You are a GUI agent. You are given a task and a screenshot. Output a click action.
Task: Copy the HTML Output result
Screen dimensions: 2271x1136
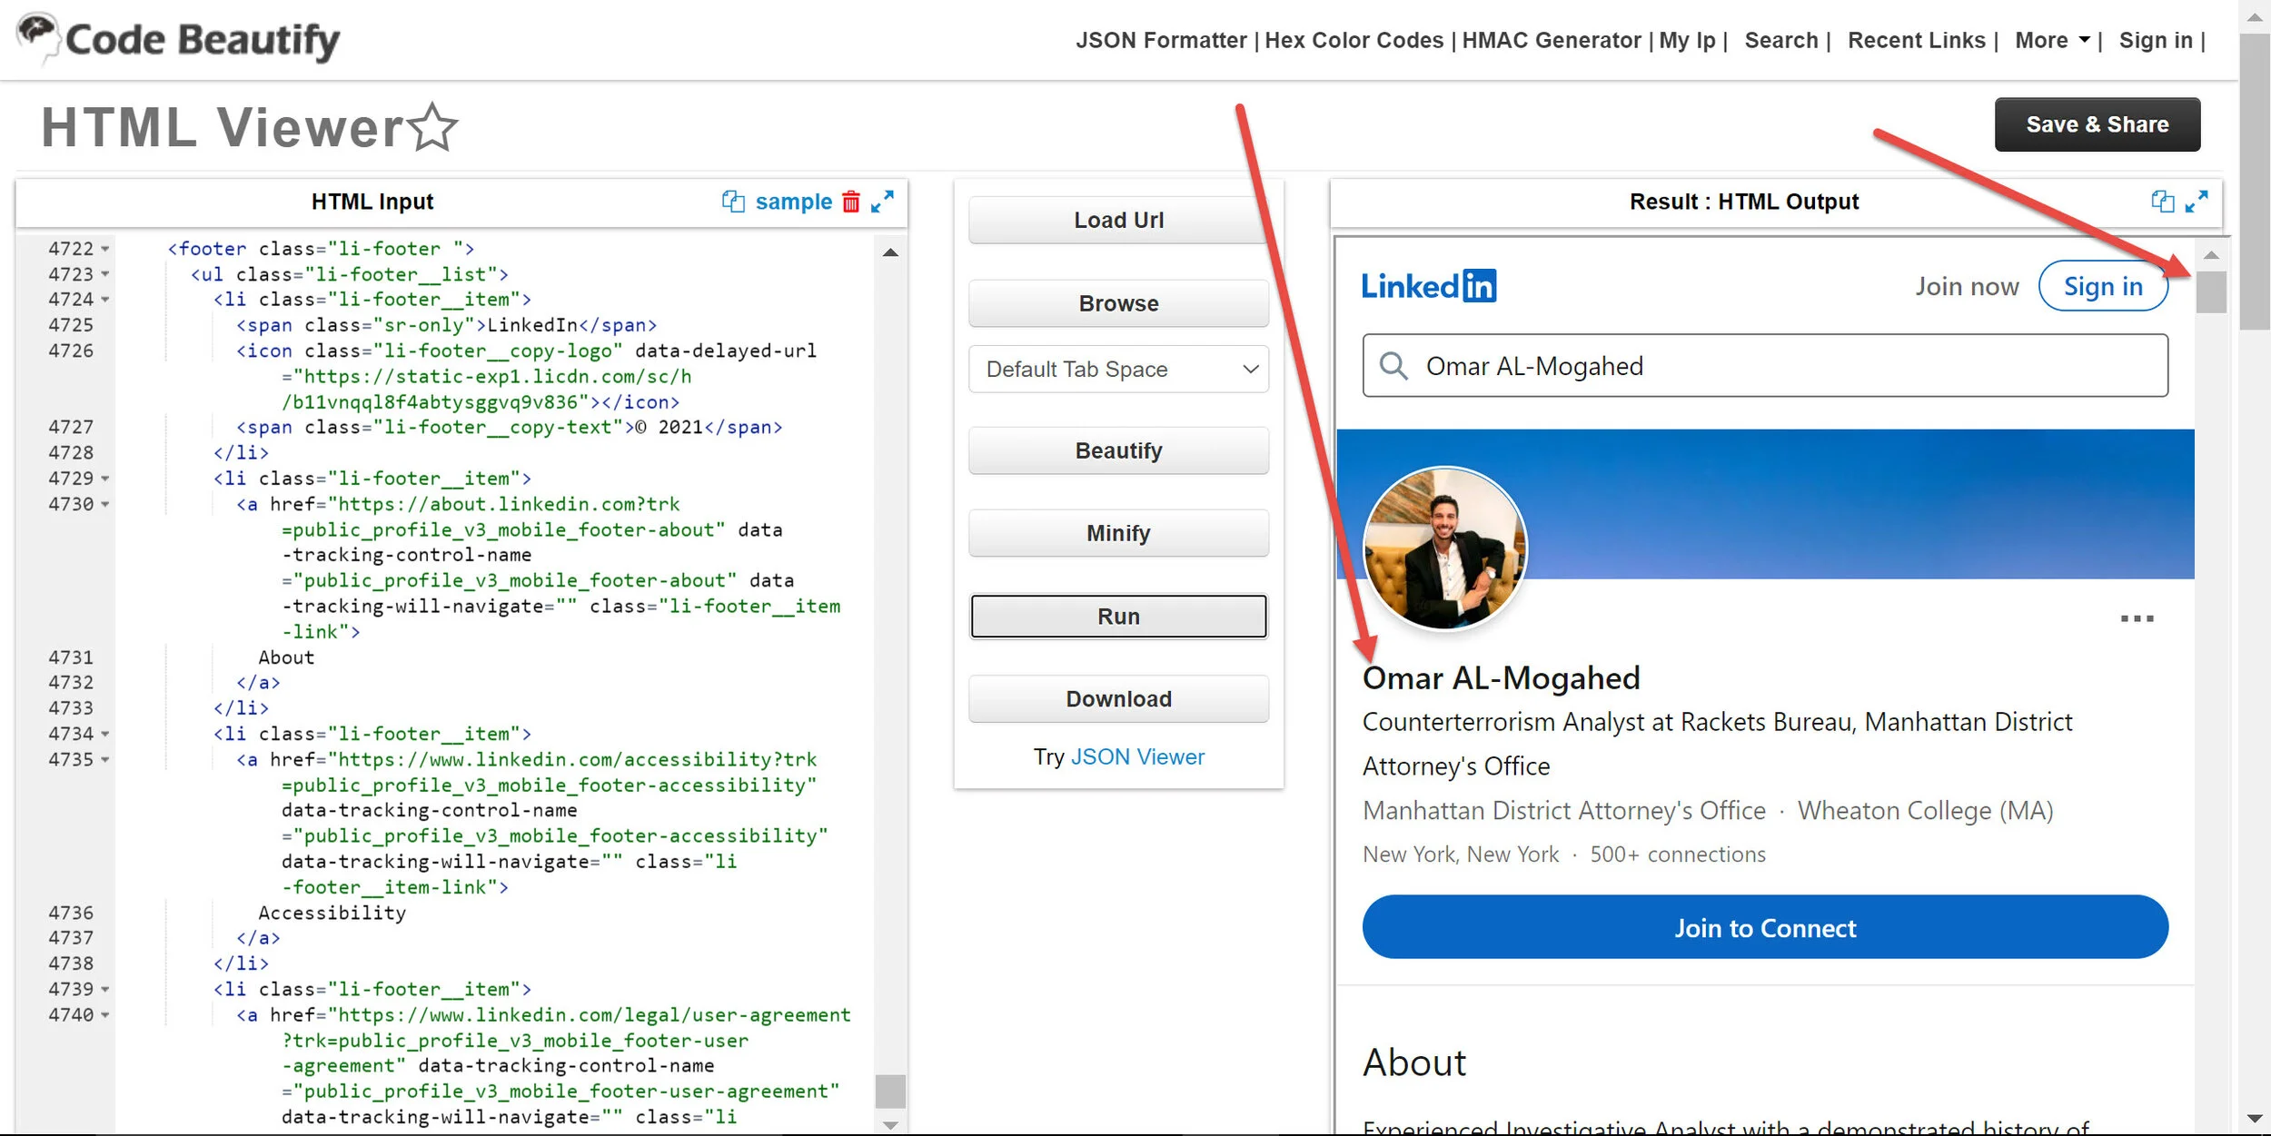[x=2163, y=202]
